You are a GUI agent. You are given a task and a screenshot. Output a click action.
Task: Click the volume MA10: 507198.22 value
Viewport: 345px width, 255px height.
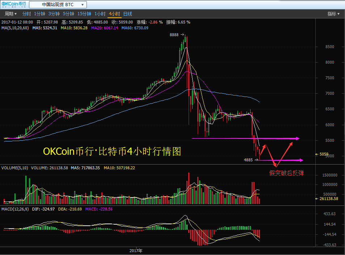119,168
